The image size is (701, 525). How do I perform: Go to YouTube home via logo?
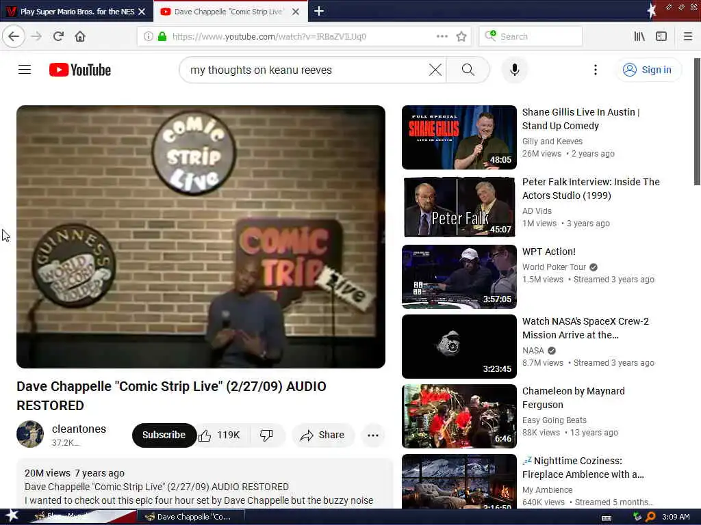(x=80, y=70)
